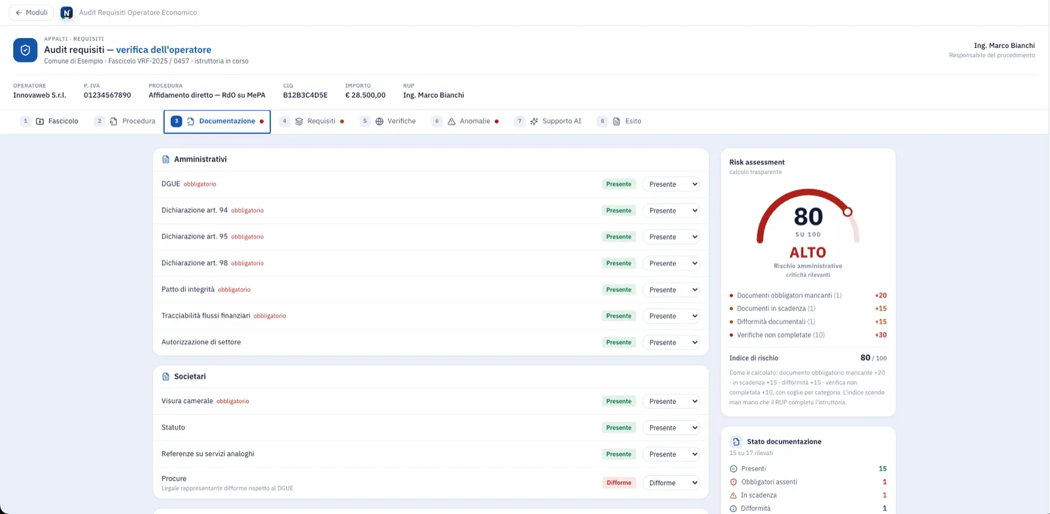This screenshot has width=1050, height=514.
Task: Click the CIG value B12B3C4D5E
Action: coord(305,95)
